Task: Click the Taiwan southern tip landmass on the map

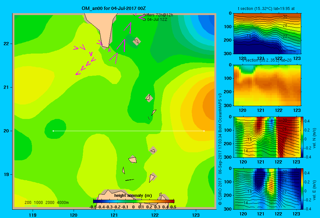Action: tap(102, 29)
